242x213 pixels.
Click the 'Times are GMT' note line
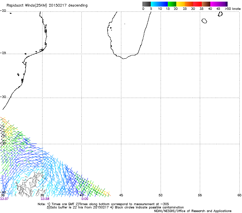[x=103, y=204]
